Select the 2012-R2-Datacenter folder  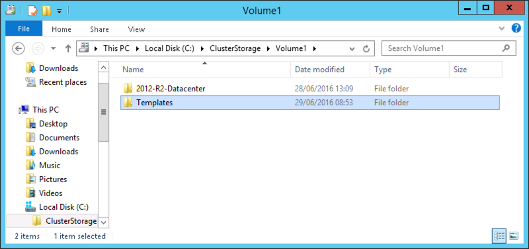click(171, 89)
